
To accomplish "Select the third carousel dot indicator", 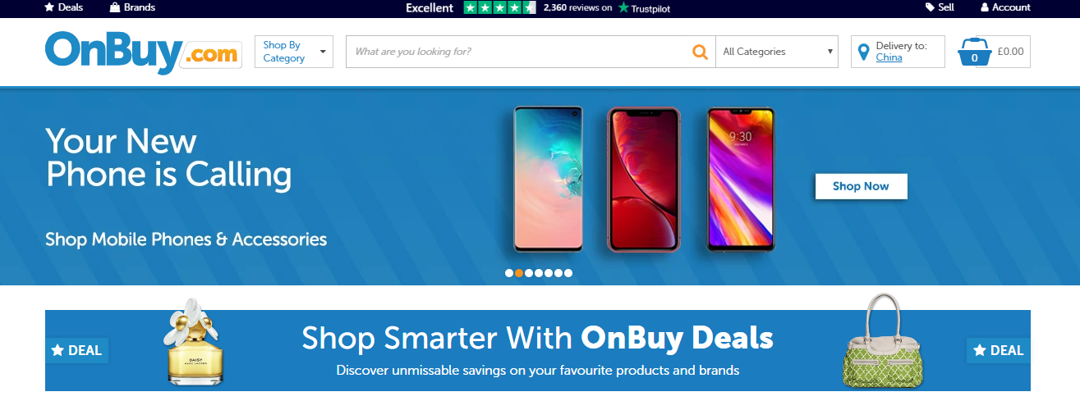I will pyautogui.click(x=529, y=273).
